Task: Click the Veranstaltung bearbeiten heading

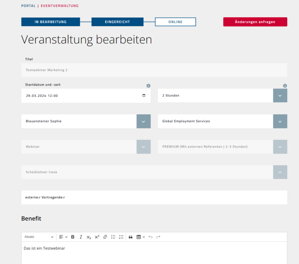Action: pos(86,40)
